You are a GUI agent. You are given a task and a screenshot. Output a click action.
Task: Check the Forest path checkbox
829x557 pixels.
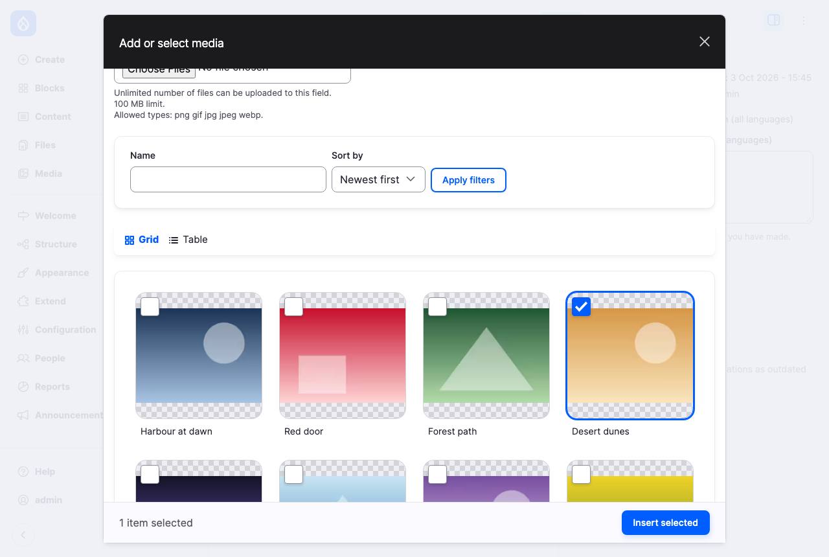pyautogui.click(x=437, y=306)
